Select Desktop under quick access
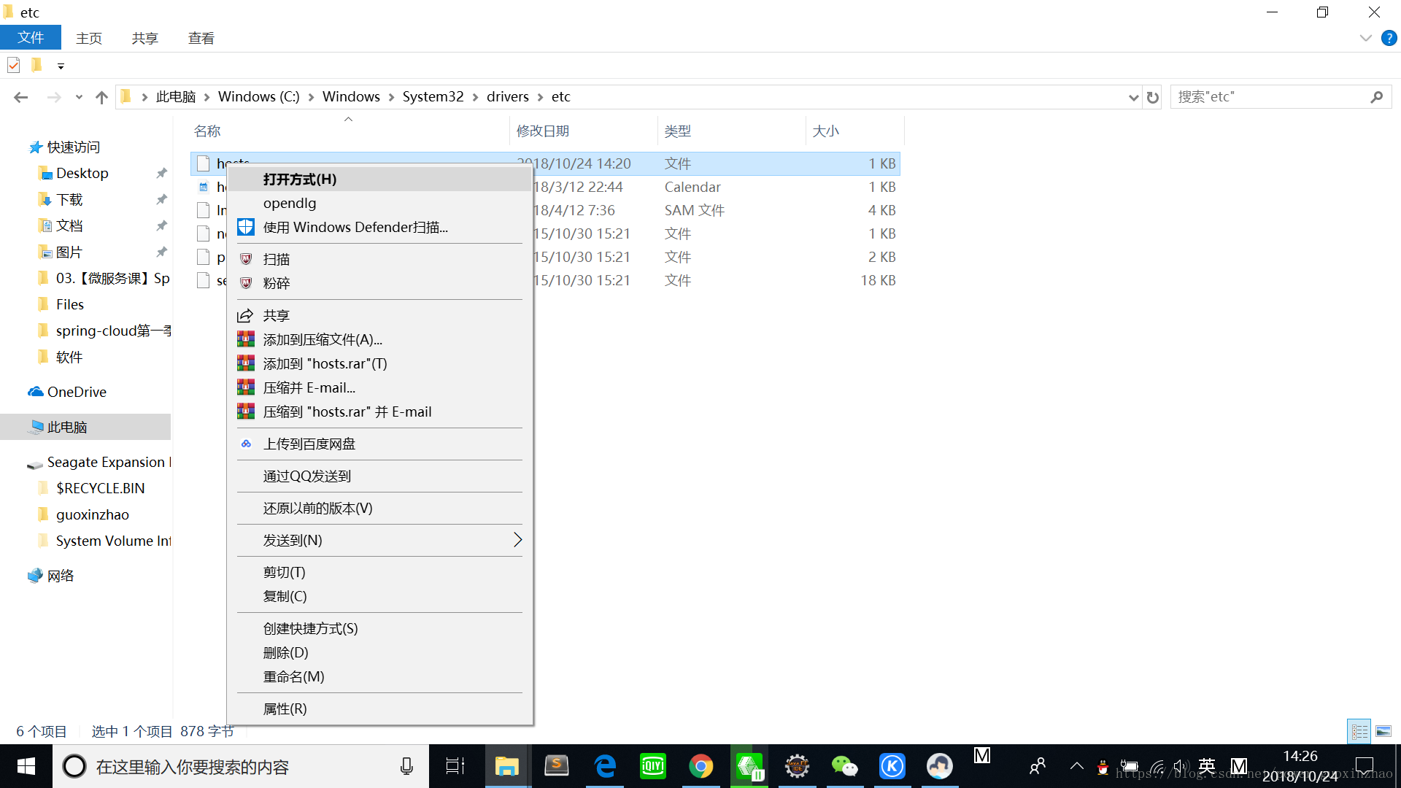The width and height of the screenshot is (1401, 788). (x=82, y=173)
